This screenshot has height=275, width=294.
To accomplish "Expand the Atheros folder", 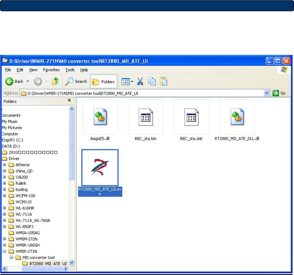I will click(x=4, y=165).
